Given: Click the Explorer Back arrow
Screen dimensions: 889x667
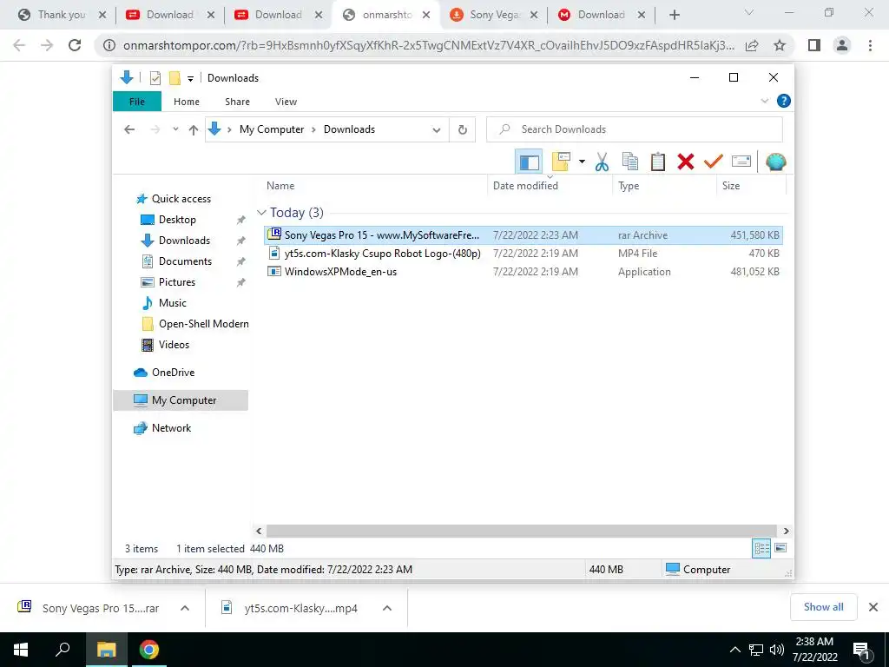Looking at the screenshot, I should click(x=129, y=129).
